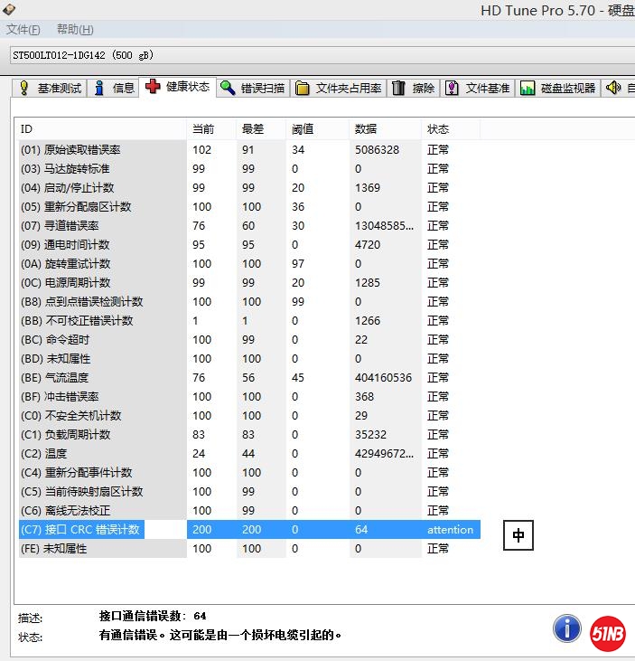
Task: Click the 中 input method indicator
Action: pyautogui.click(x=518, y=535)
